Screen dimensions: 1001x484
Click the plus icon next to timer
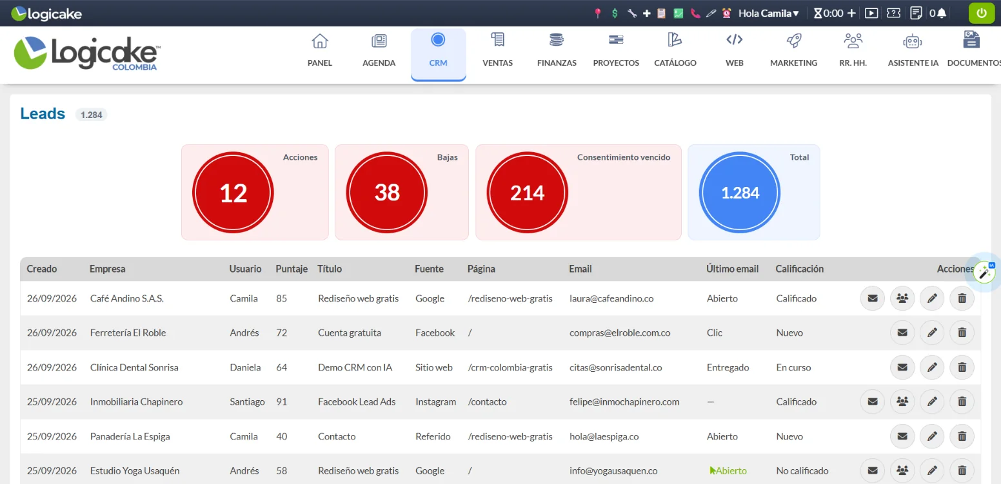[x=851, y=13]
